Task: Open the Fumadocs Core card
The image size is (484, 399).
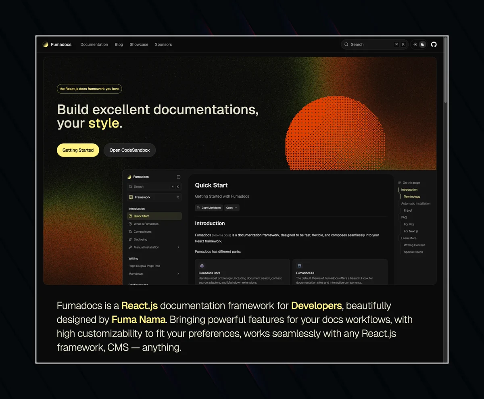Action: point(242,272)
